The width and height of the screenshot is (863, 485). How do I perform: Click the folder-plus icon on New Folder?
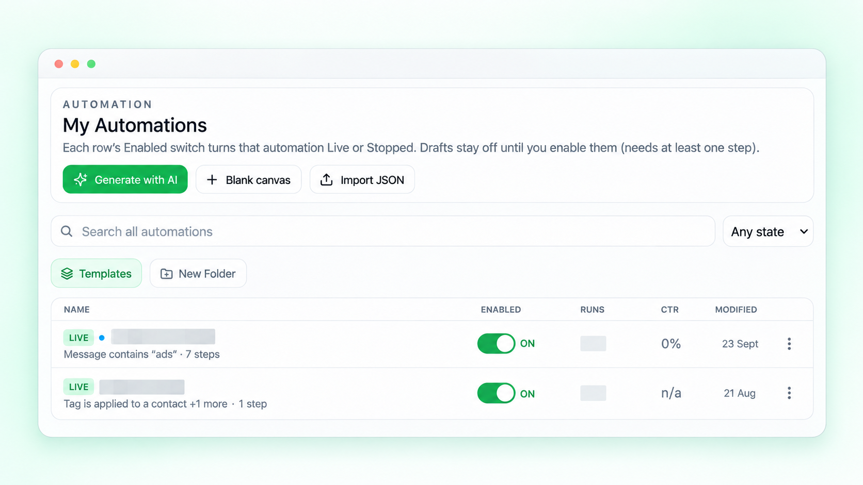pyautogui.click(x=166, y=274)
